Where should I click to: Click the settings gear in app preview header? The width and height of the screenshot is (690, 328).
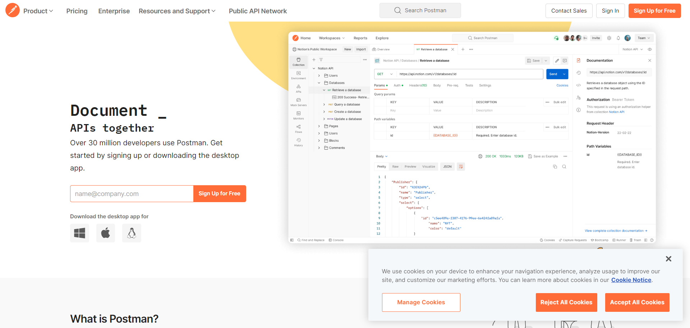(609, 38)
